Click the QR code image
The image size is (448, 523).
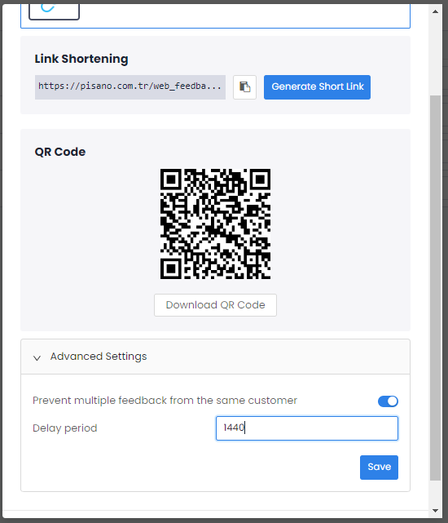215,224
